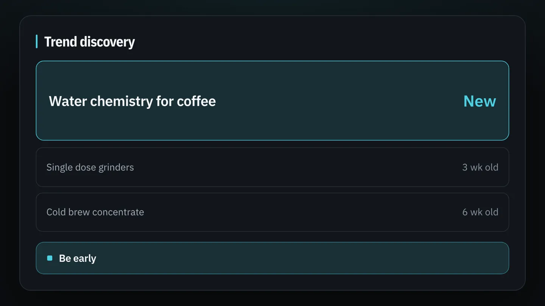This screenshot has width=545, height=306.
Task: Click the 6 wk old age label
Action: point(480,212)
